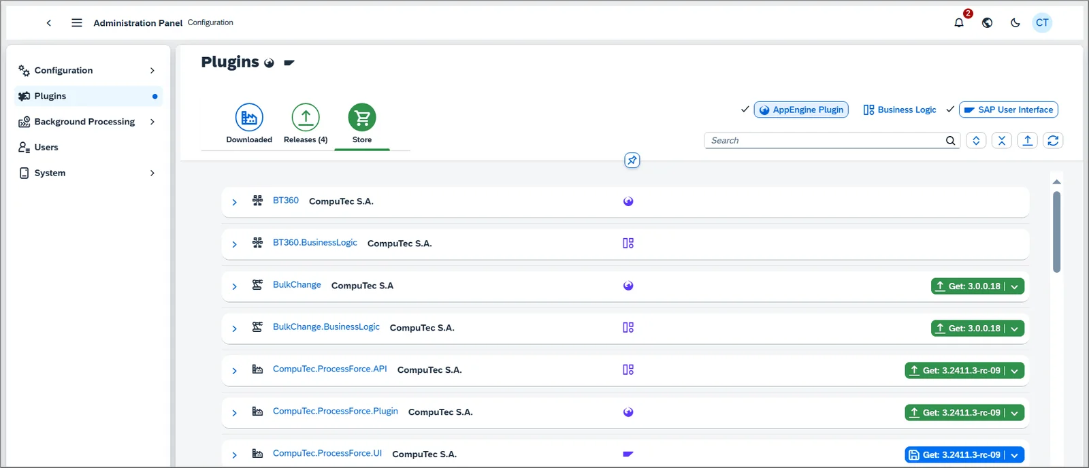Click the vertical scrollbar thumb
The width and height of the screenshot is (1089, 468).
coord(1056,231)
